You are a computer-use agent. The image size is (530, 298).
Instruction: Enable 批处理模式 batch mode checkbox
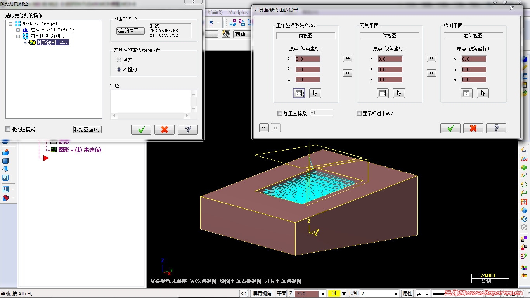click(8, 129)
